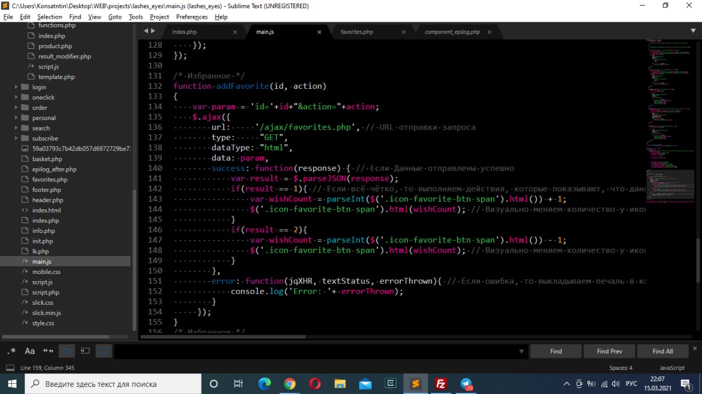The height and width of the screenshot is (394, 702).
Task: Open the View menu
Action: click(x=95, y=17)
